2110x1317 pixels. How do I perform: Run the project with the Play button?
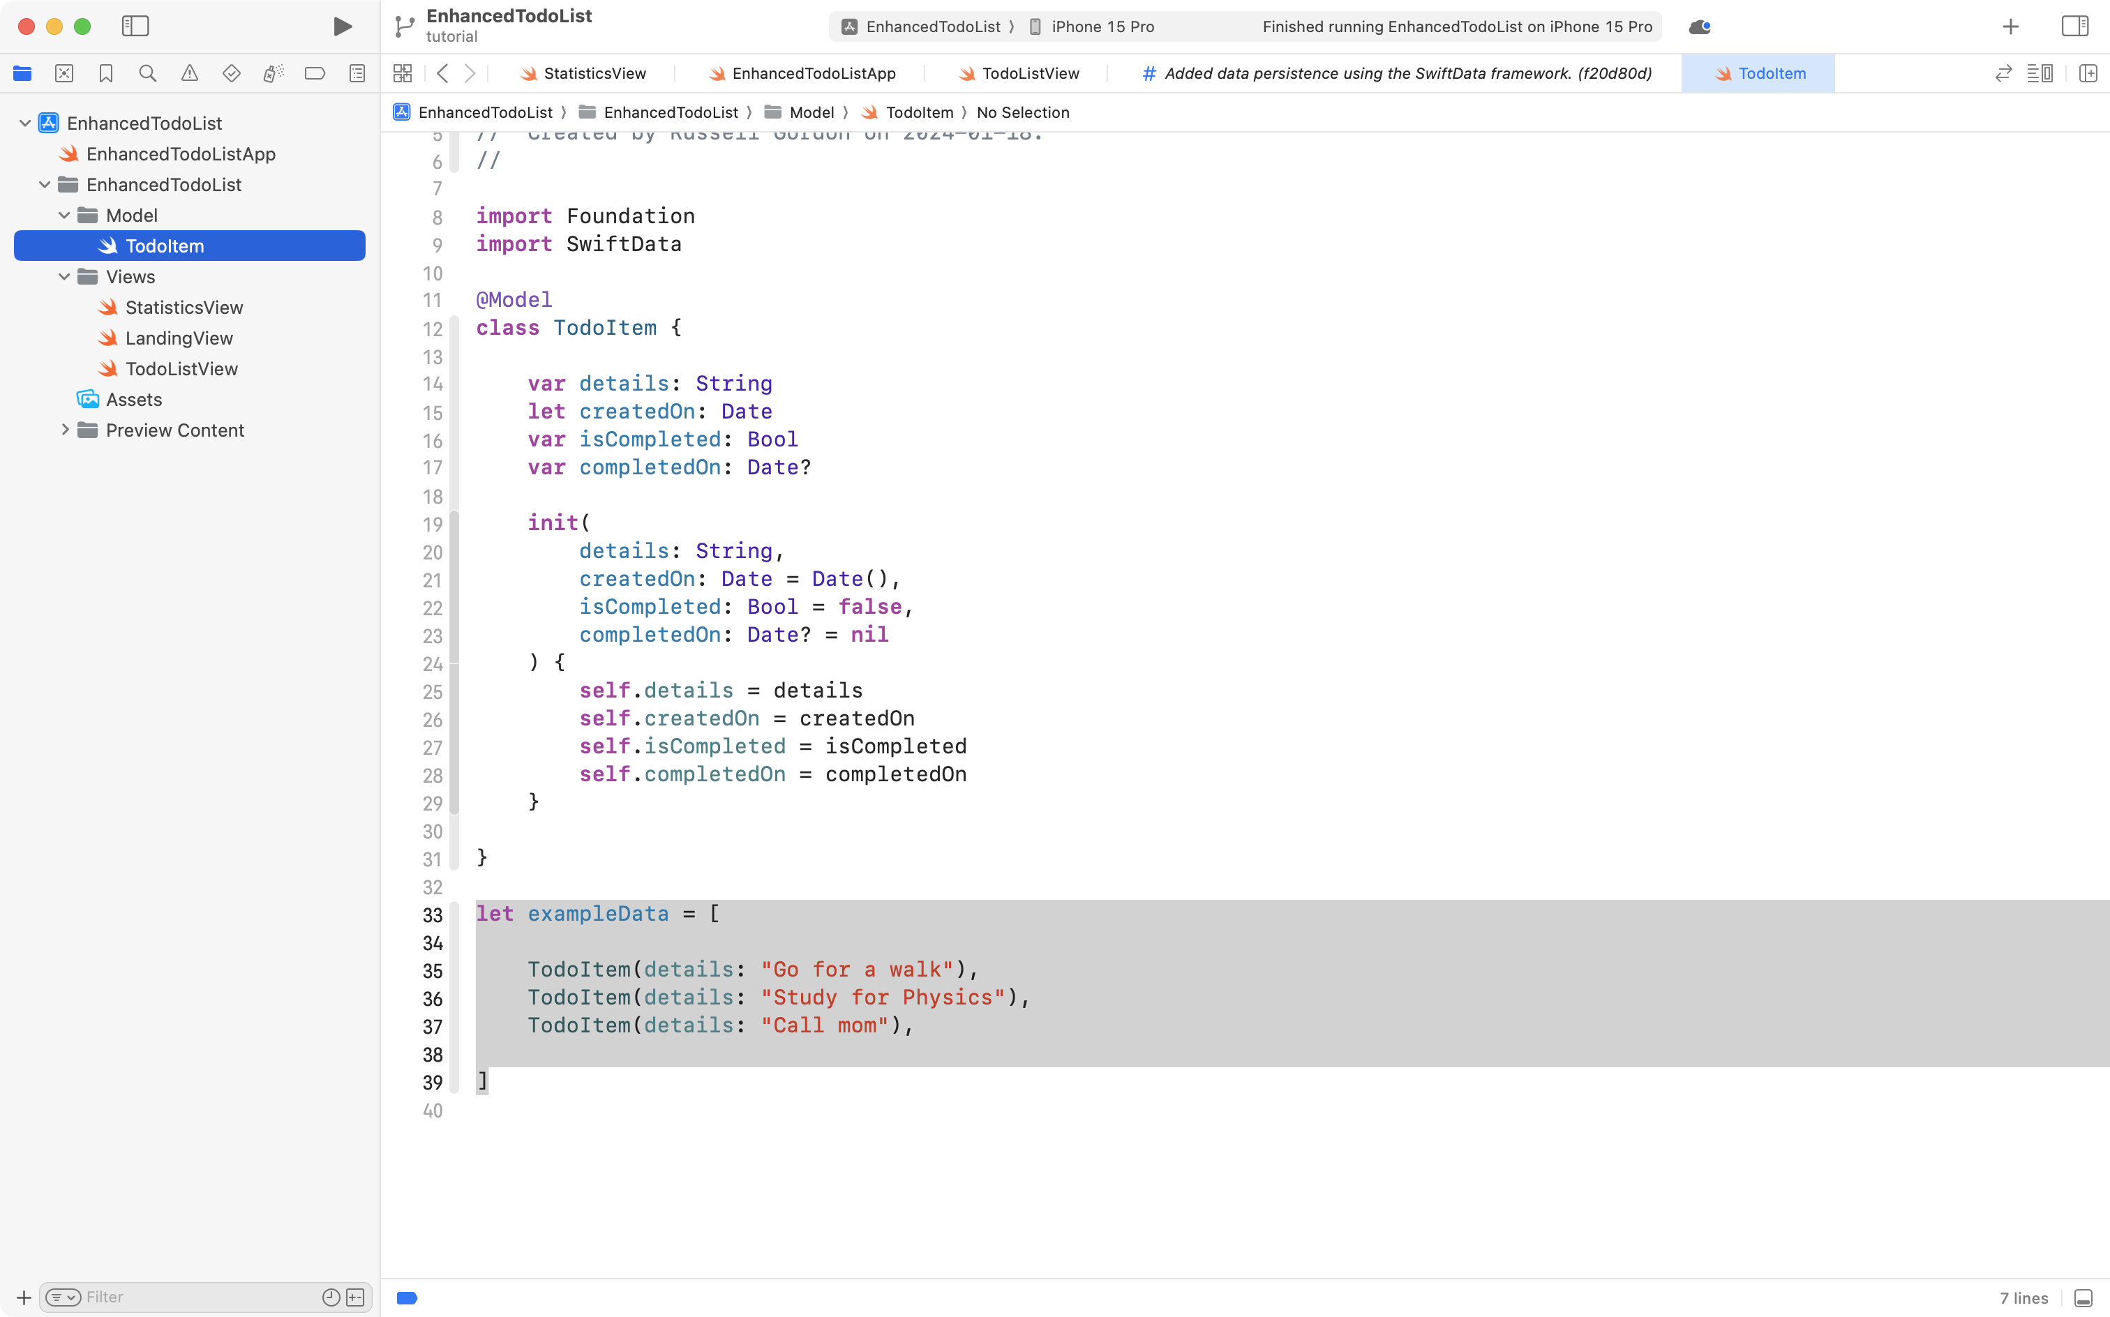click(x=341, y=26)
